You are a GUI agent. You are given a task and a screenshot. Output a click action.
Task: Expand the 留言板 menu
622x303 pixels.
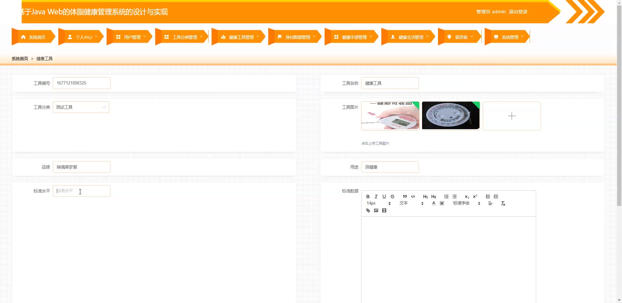tap(460, 37)
